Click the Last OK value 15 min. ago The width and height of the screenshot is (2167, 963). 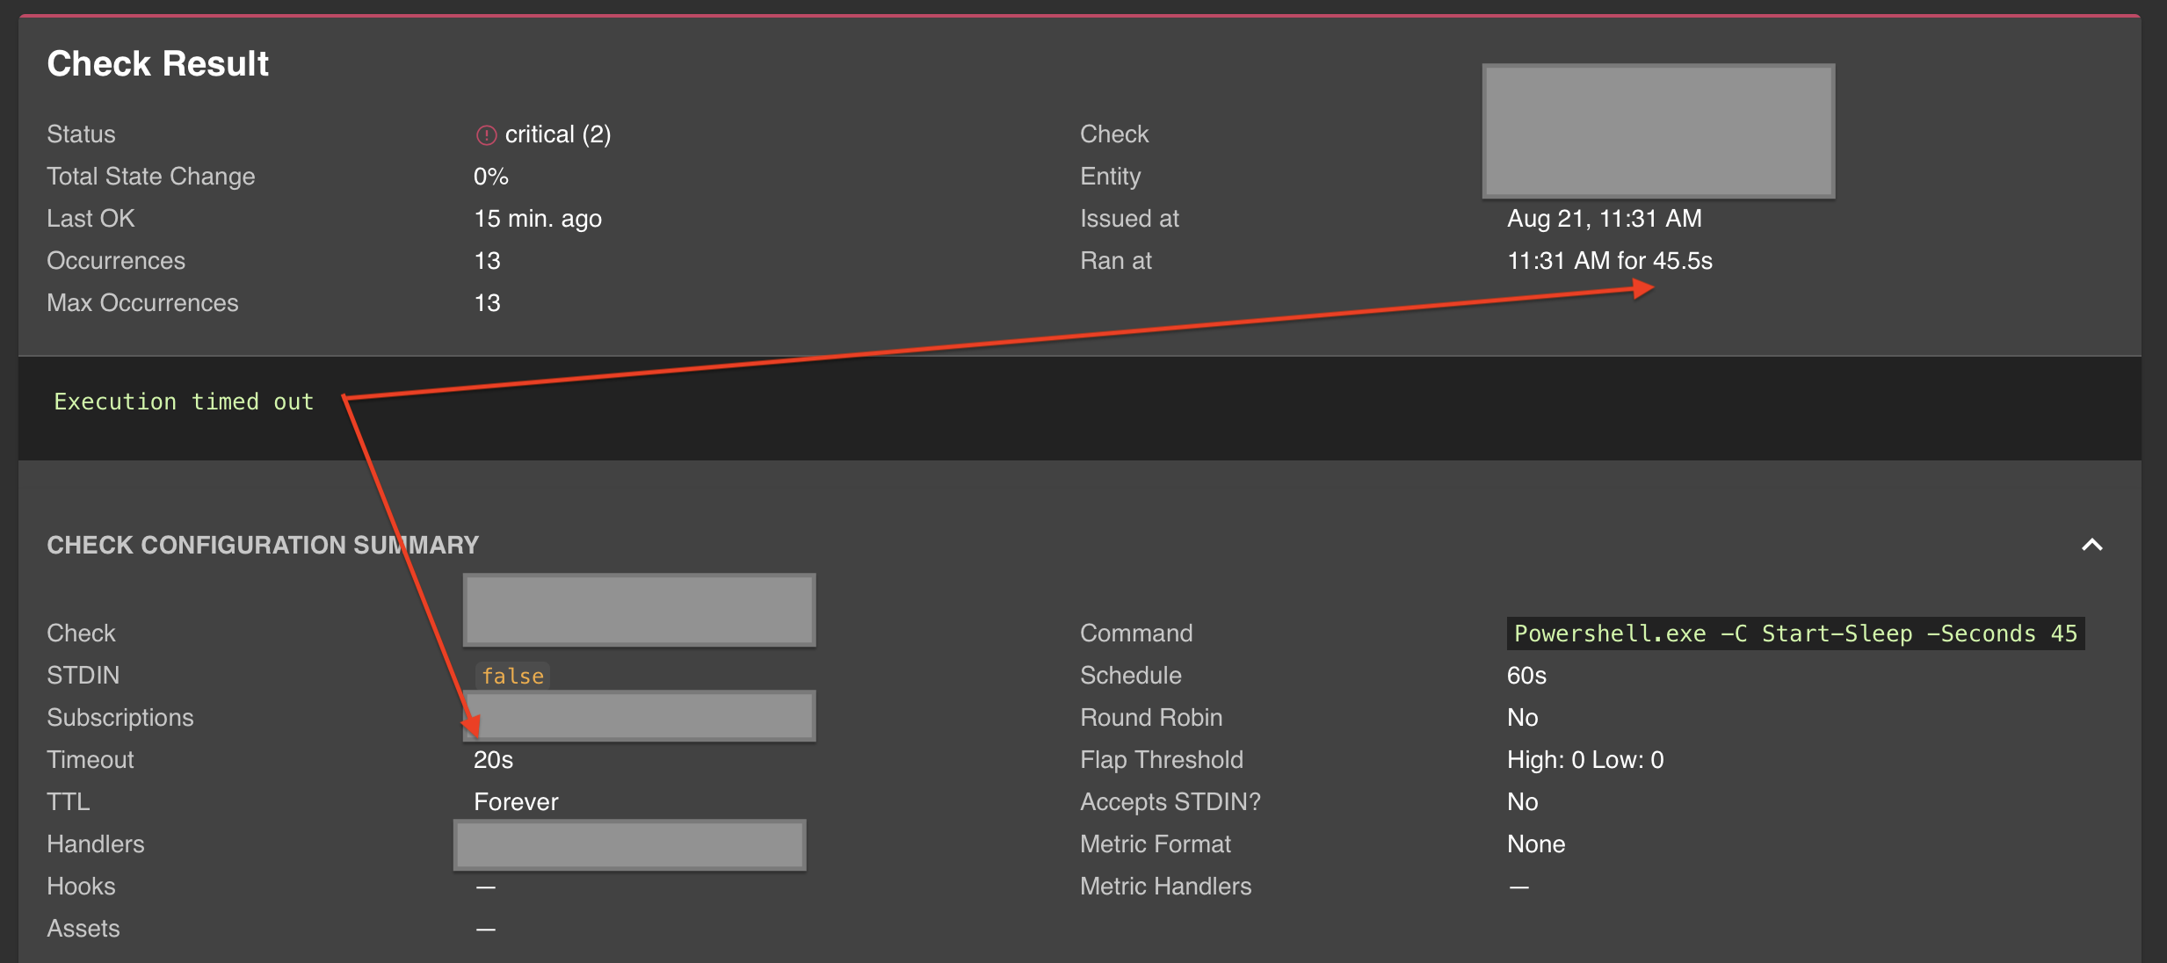pyautogui.click(x=537, y=218)
